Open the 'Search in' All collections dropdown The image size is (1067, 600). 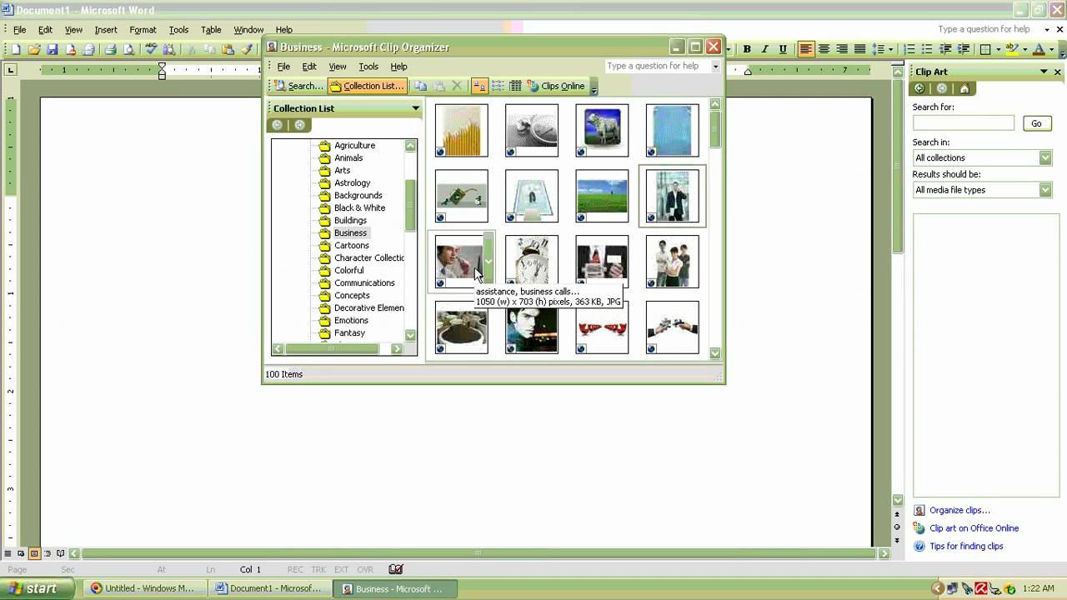[1045, 157]
